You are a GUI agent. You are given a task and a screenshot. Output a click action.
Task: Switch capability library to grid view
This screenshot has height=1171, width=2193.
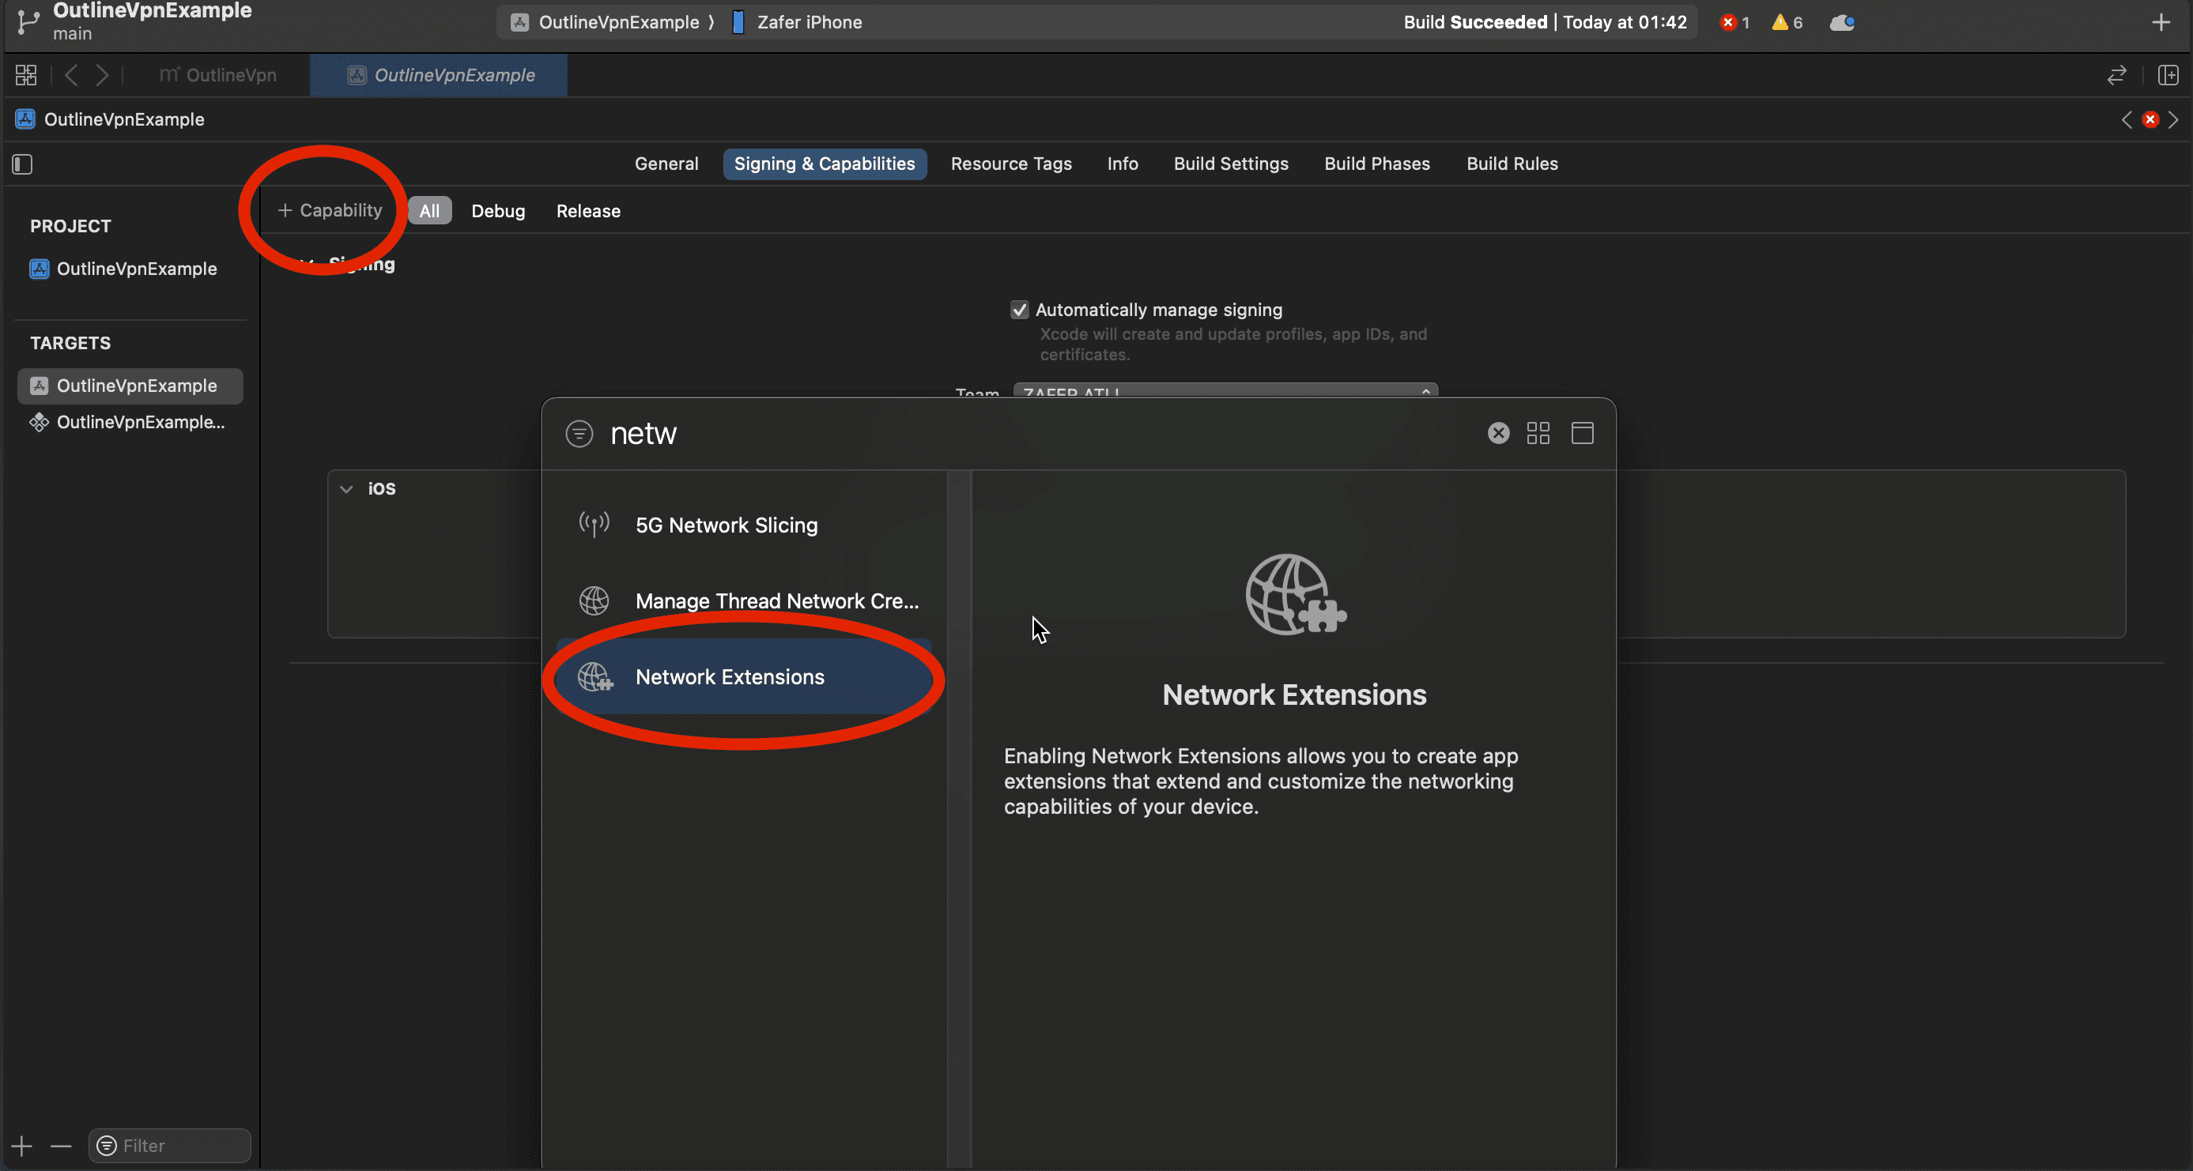tap(1538, 433)
